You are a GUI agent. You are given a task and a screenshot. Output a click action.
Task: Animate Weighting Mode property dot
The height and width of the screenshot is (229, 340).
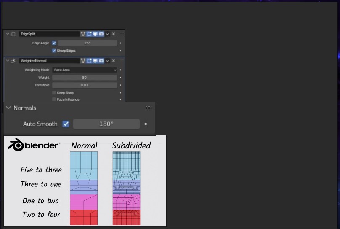pos(120,70)
